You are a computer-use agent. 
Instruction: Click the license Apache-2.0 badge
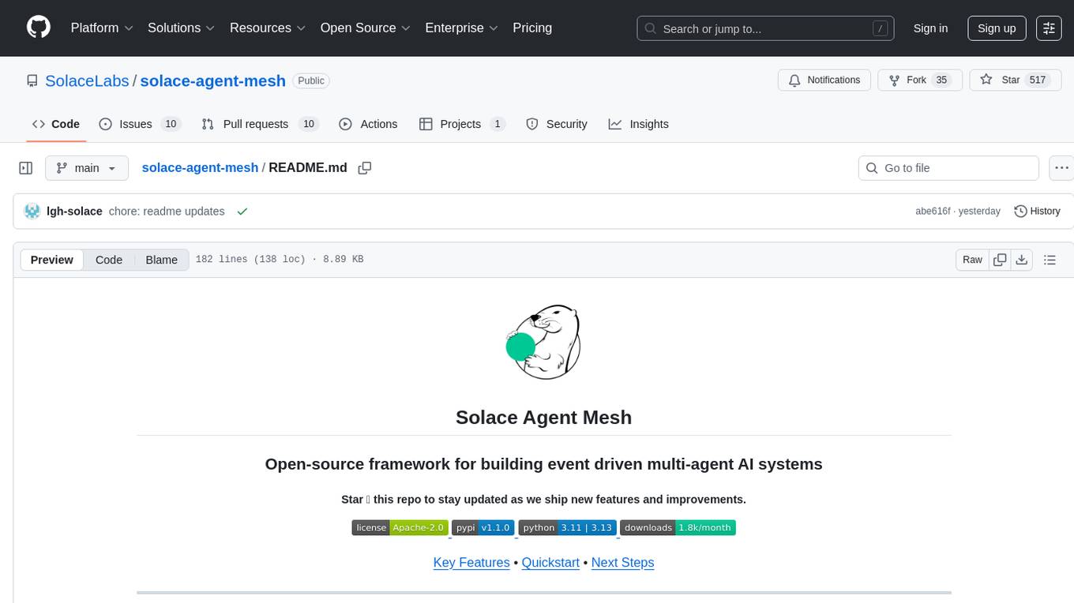pos(400,528)
